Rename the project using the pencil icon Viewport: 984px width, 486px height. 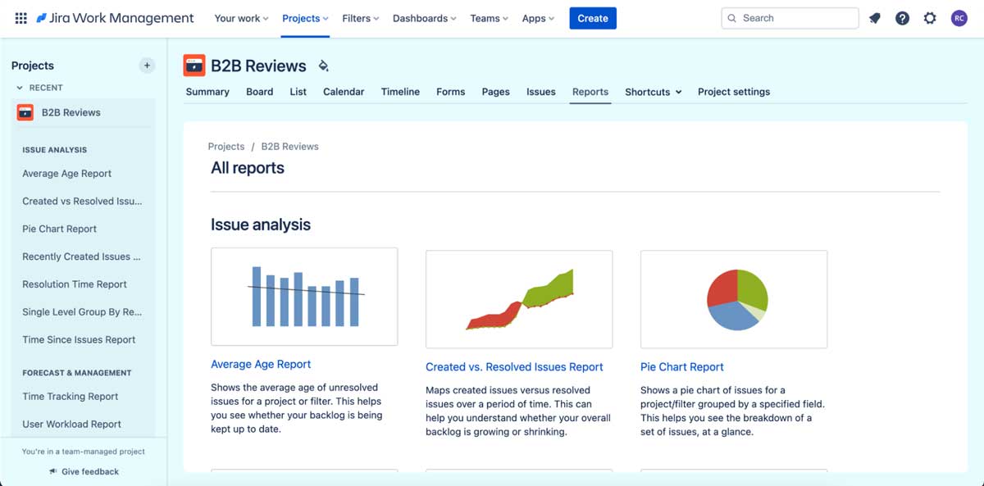323,65
